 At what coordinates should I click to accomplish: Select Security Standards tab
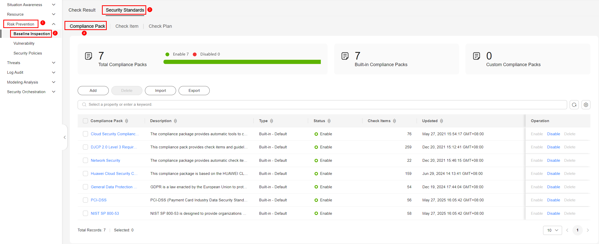pyautogui.click(x=125, y=10)
